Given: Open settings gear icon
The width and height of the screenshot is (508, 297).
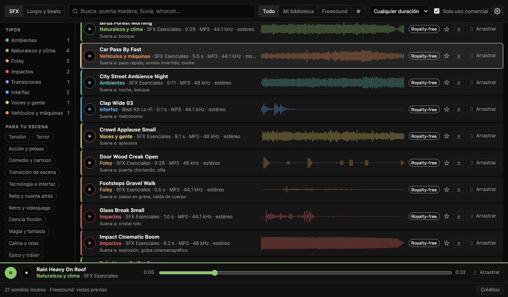Looking at the screenshot, I should click(x=497, y=11).
